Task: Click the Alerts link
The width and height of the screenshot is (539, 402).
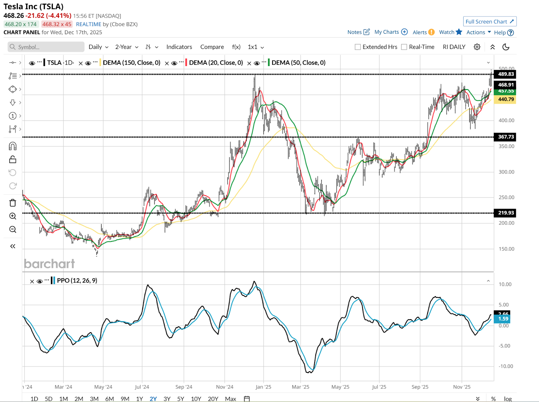Action: point(423,32)
